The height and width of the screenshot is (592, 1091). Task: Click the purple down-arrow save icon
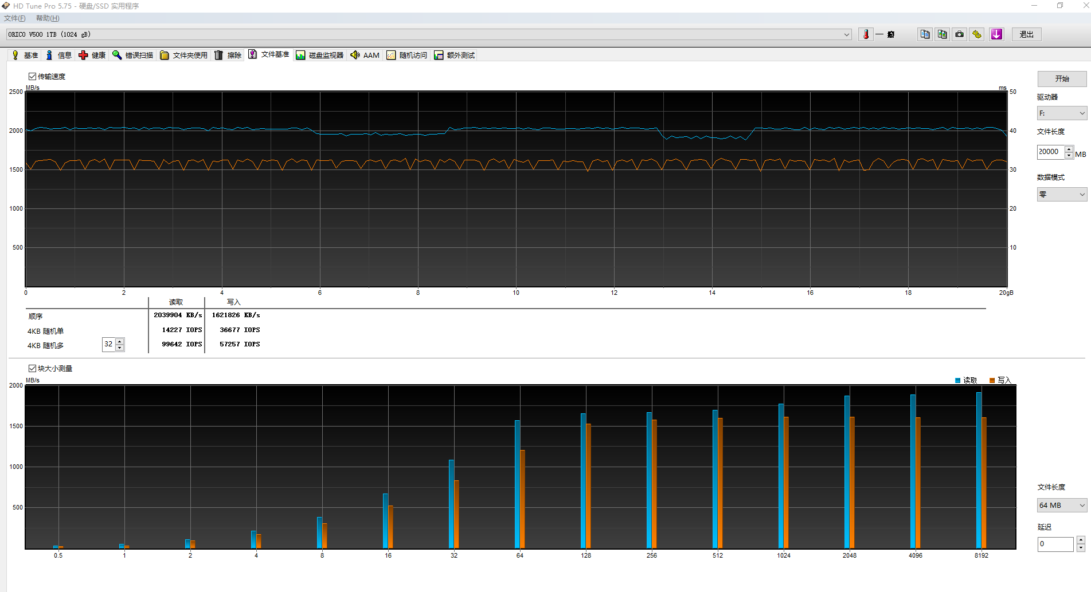[997, 34]
